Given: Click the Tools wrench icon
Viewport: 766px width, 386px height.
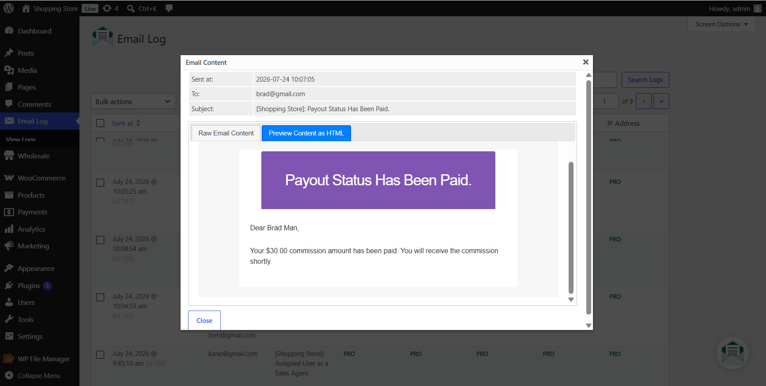Looking at the screenshot, I should coord(9,319).
